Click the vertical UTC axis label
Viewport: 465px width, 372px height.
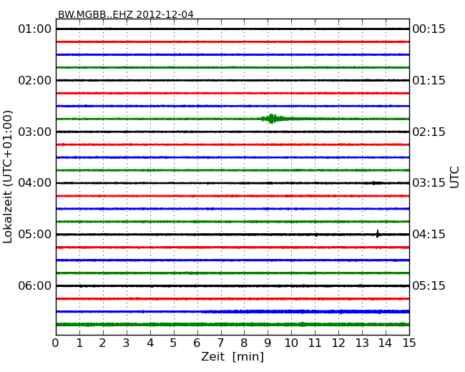coord(454,177)
